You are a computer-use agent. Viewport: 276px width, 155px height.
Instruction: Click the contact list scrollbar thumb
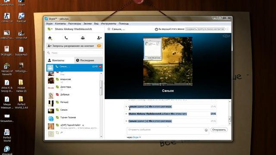click(101, 88)
